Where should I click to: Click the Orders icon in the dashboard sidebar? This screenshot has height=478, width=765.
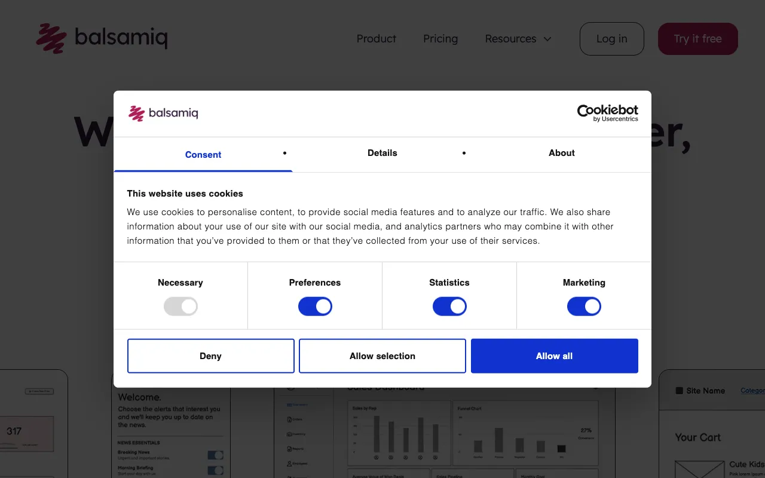pos(289,419)
